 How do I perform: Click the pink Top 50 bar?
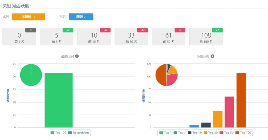tap(229, 112)
